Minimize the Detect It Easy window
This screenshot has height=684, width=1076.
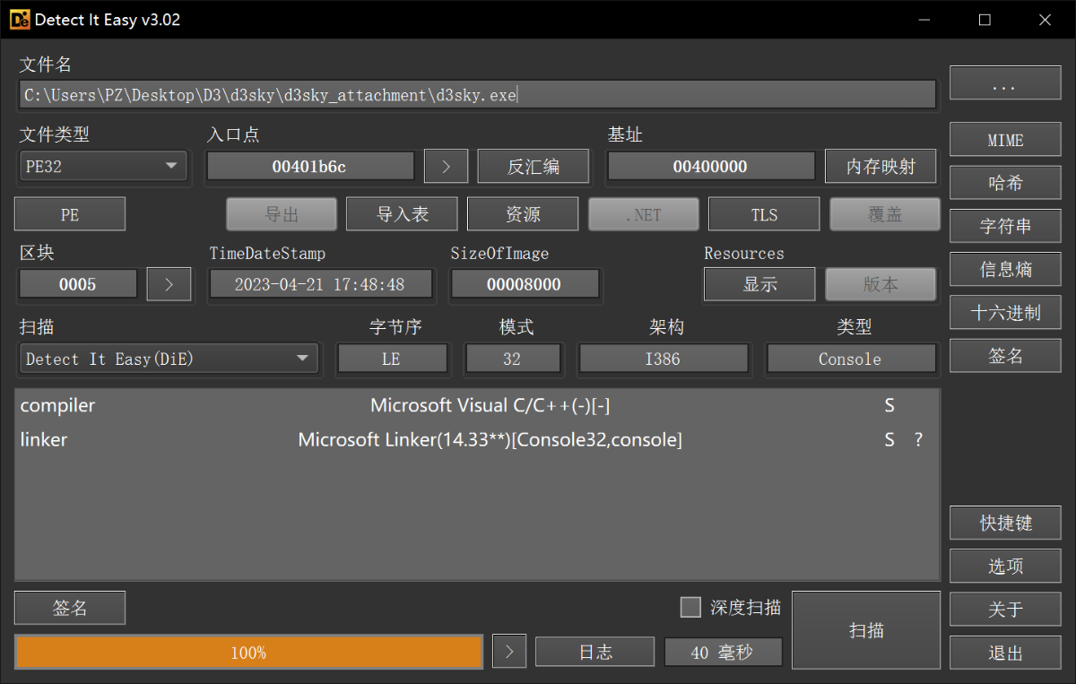pyautogui.click(x=925, y=19)
